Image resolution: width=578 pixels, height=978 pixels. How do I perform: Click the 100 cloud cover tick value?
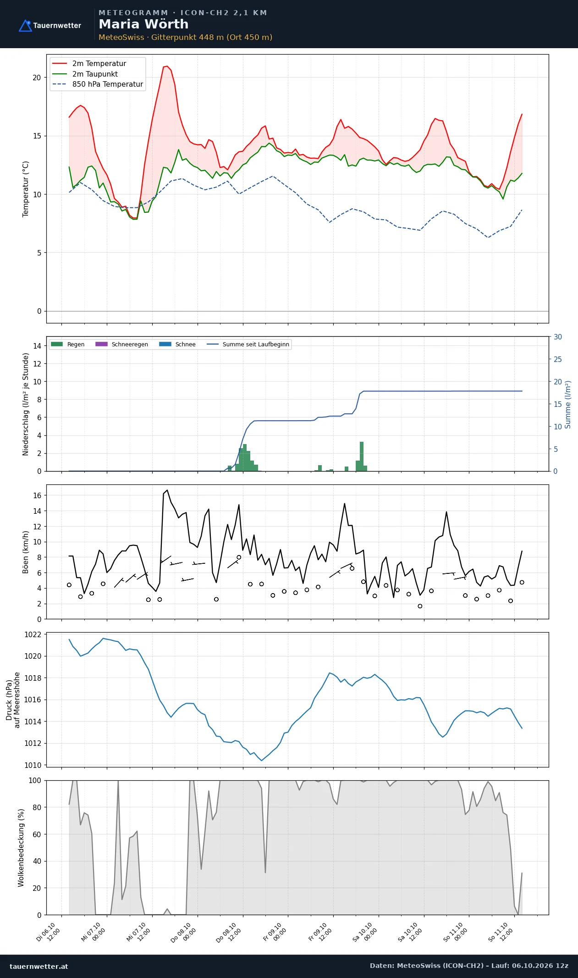[x=35, y=780]
